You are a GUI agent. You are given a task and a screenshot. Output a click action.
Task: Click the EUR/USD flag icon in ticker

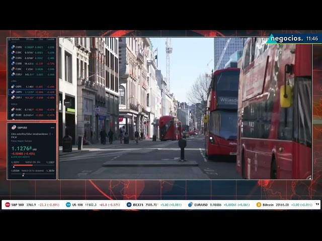coord(191,205)
